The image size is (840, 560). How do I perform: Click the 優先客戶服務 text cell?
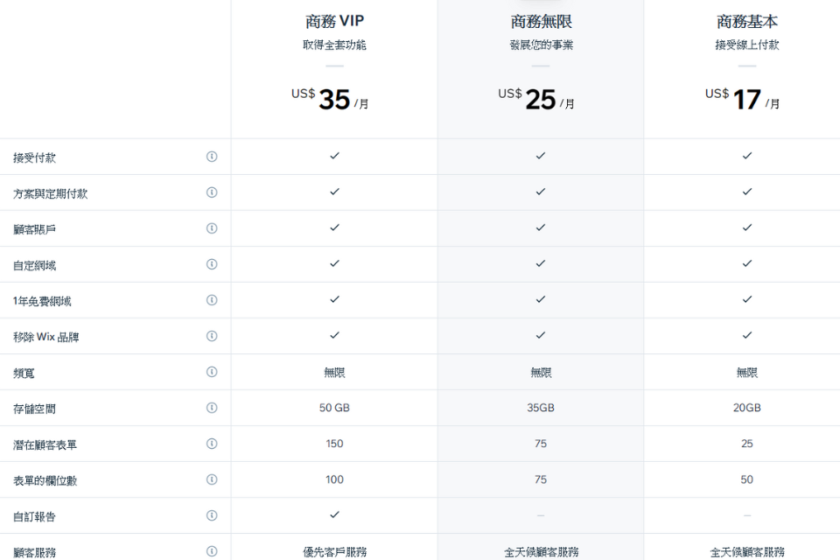pos(332,551)
